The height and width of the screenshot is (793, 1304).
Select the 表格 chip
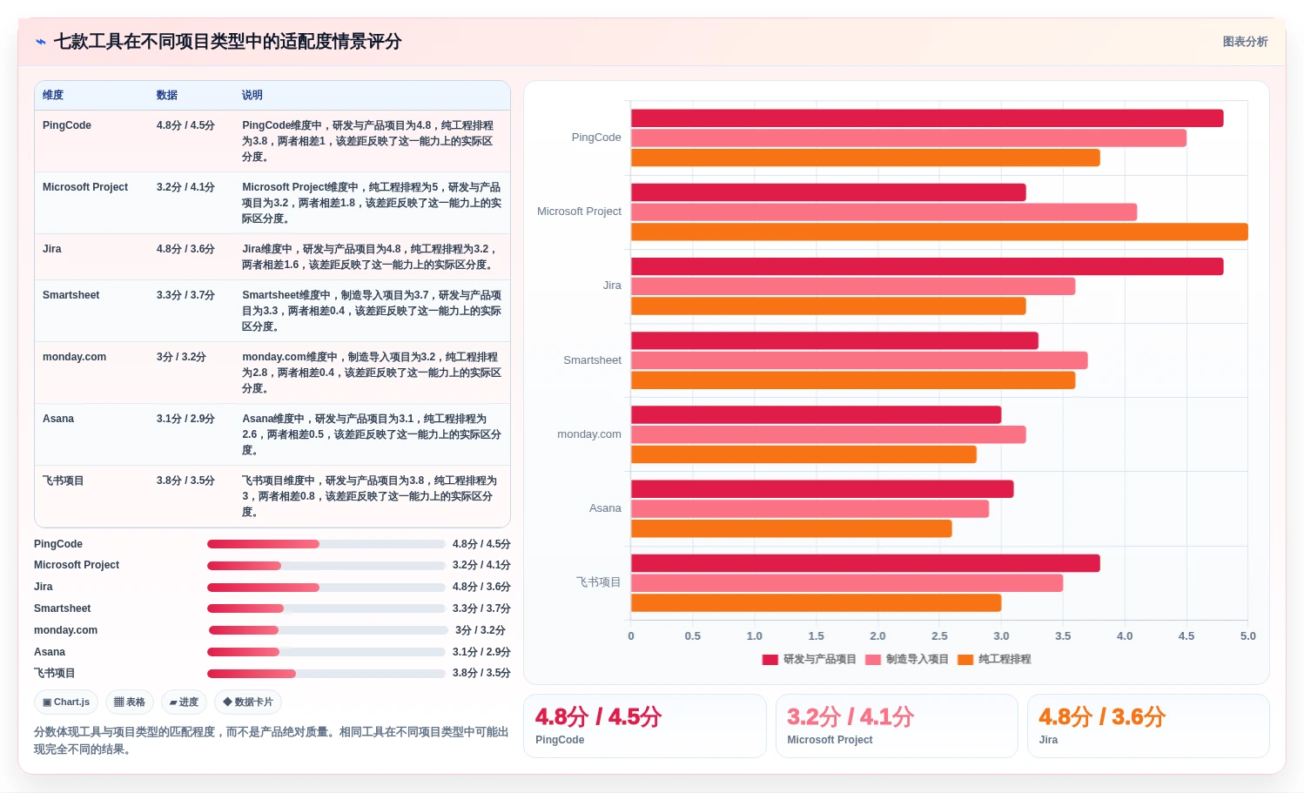[x=130, y=702]
